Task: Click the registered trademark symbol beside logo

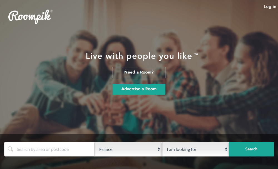Action: coord(52,11)
